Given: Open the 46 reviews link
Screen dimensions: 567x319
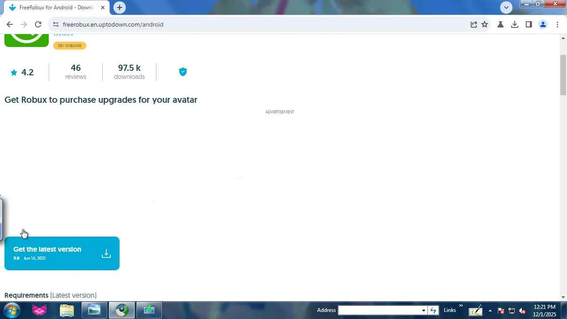Looking at the screenshot, I should [76, 72].
